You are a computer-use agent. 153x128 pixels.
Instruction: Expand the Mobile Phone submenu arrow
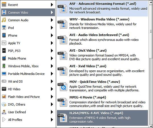pyautogui.click(x=52, y=58)
